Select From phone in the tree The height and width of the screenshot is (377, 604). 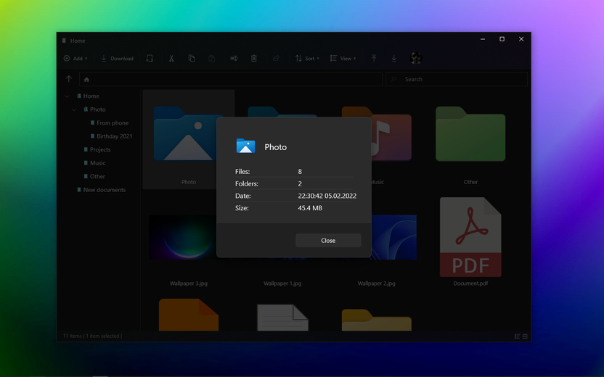pyautogui.click(x=113, y=123)
